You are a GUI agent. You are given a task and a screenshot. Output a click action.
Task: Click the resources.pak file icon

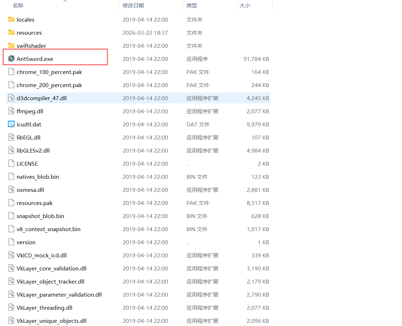[11, 202]
